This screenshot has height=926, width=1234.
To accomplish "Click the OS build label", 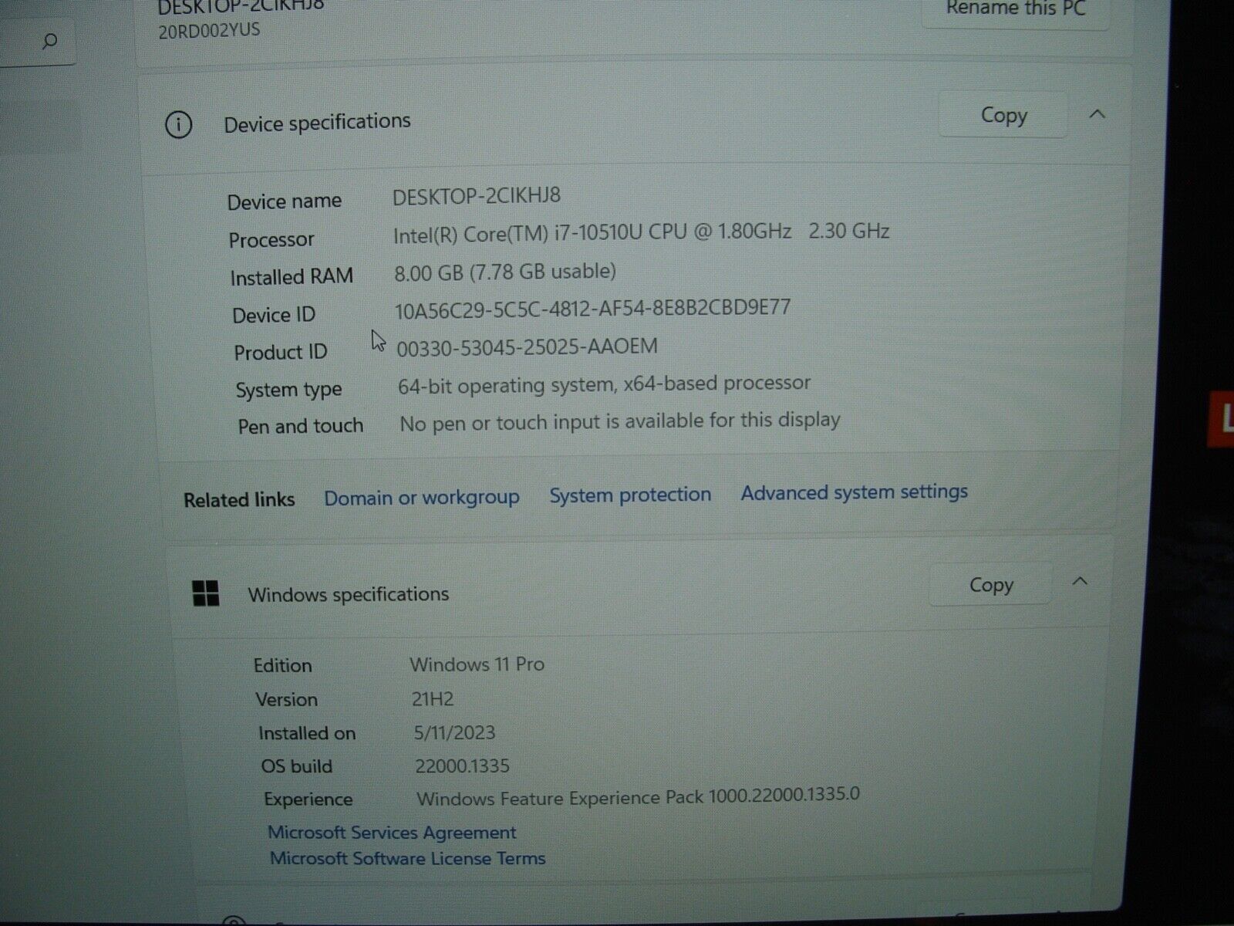I will tap(297, 766).
